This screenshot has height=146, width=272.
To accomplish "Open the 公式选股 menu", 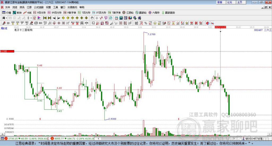I will coord(39,7).
